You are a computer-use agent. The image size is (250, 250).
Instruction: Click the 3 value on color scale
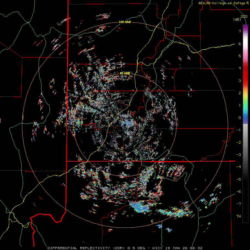pos(240,81)
